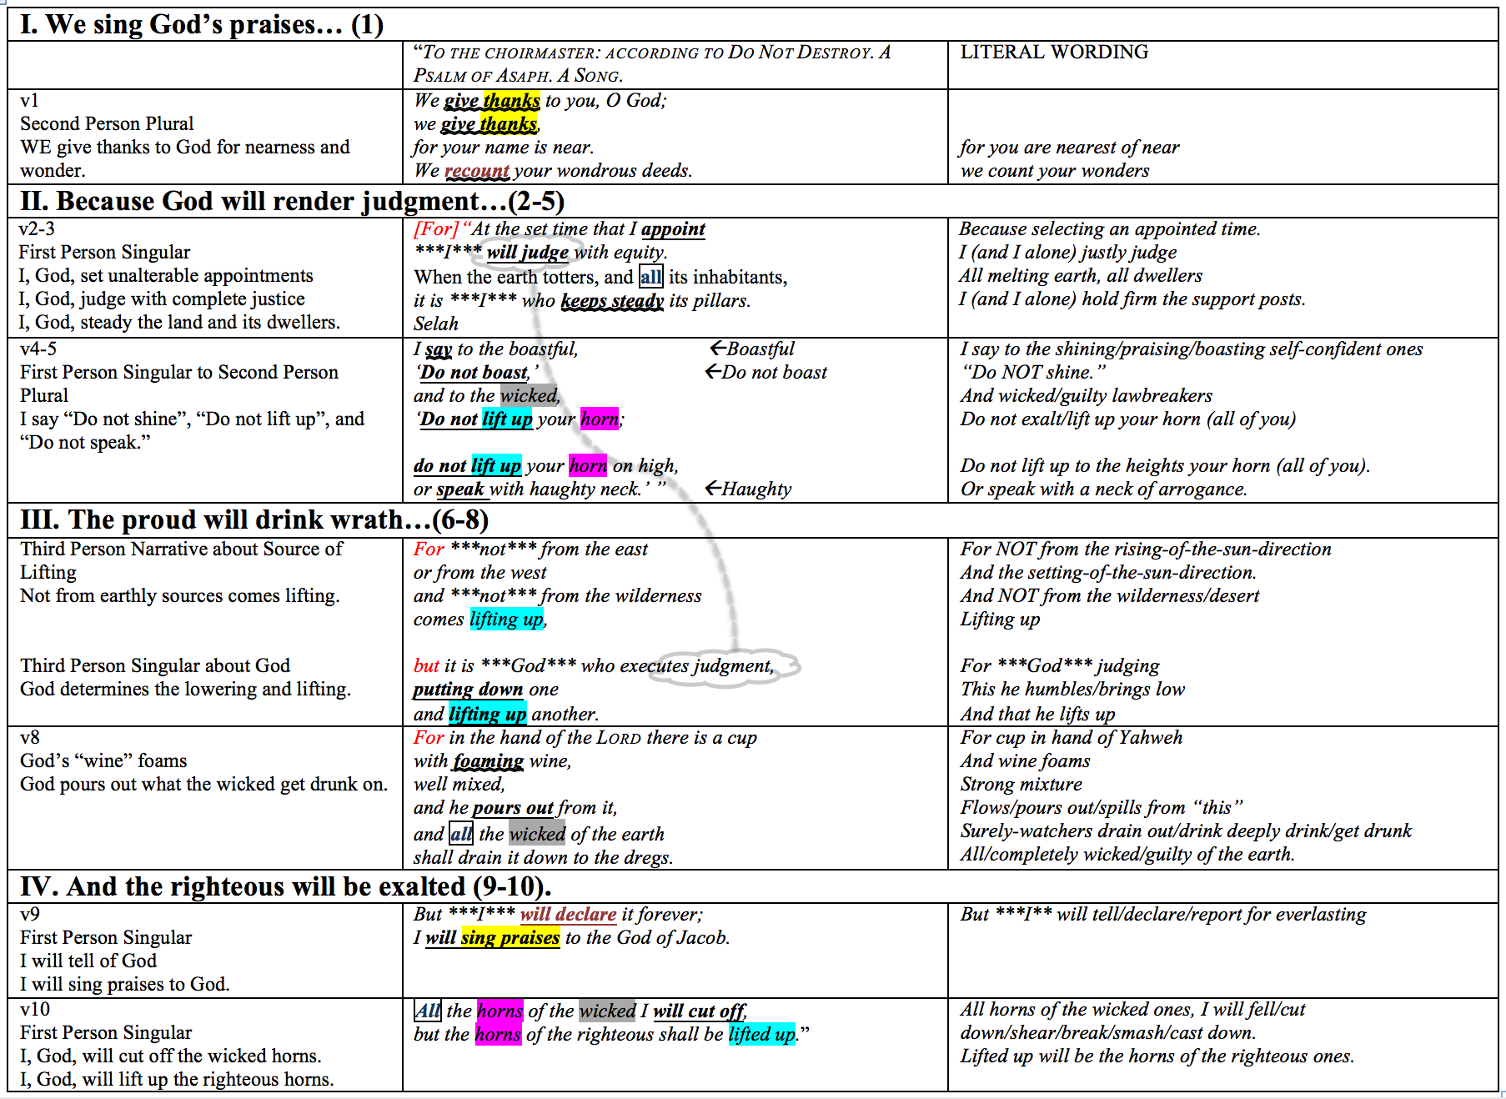Click the cyan highlighted 'lifted up'

point(761,1034)
